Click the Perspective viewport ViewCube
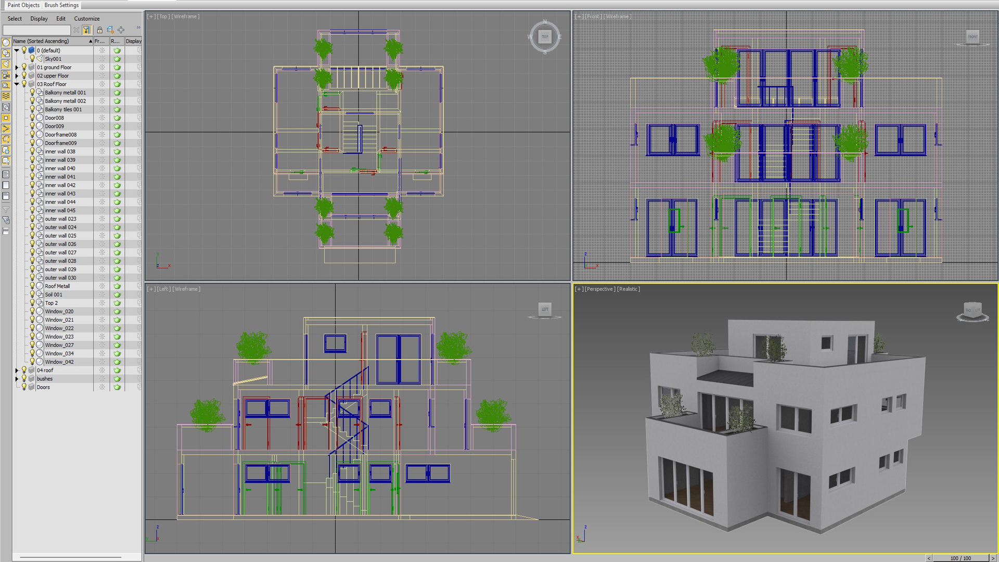 972,311
